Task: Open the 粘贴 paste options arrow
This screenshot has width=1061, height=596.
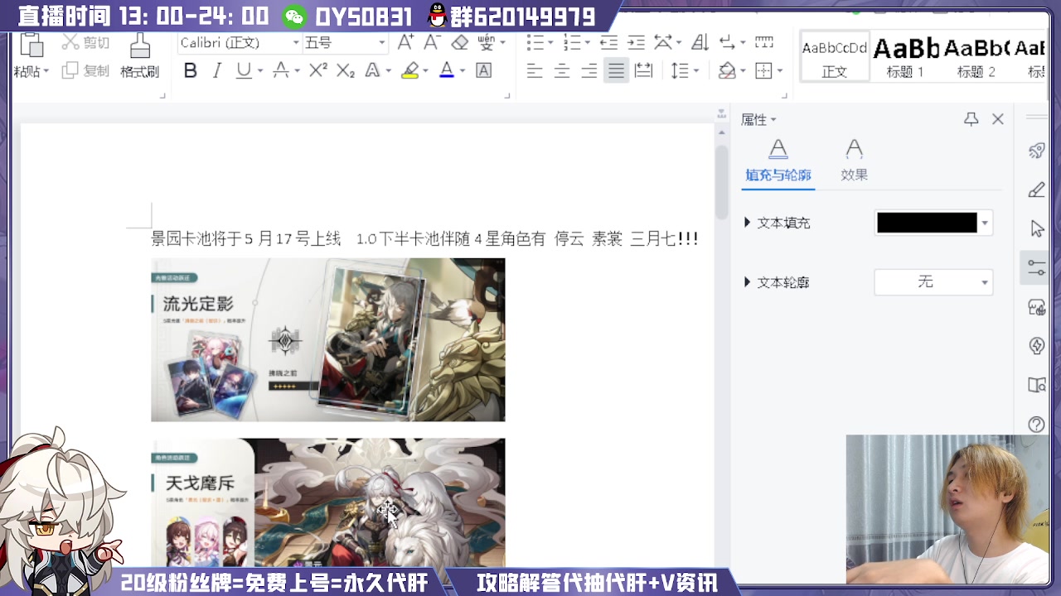Action: (45, 71)
